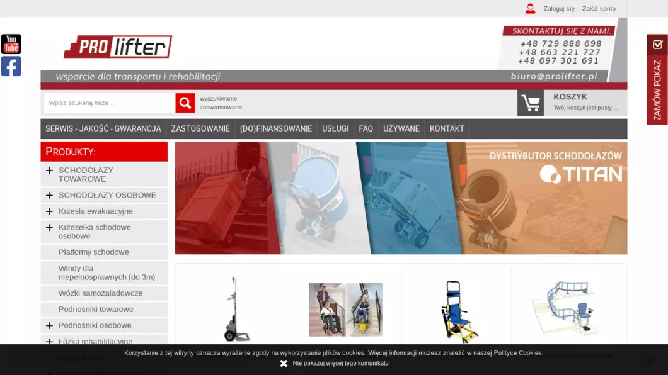This screenshot has height=375, width=668.
Task: Click phone number +48 697 301 691
Action: tap(558, 61)
